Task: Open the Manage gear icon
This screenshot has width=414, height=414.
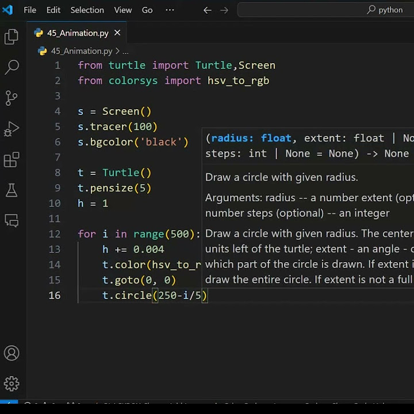Action: tap(11, 384)
